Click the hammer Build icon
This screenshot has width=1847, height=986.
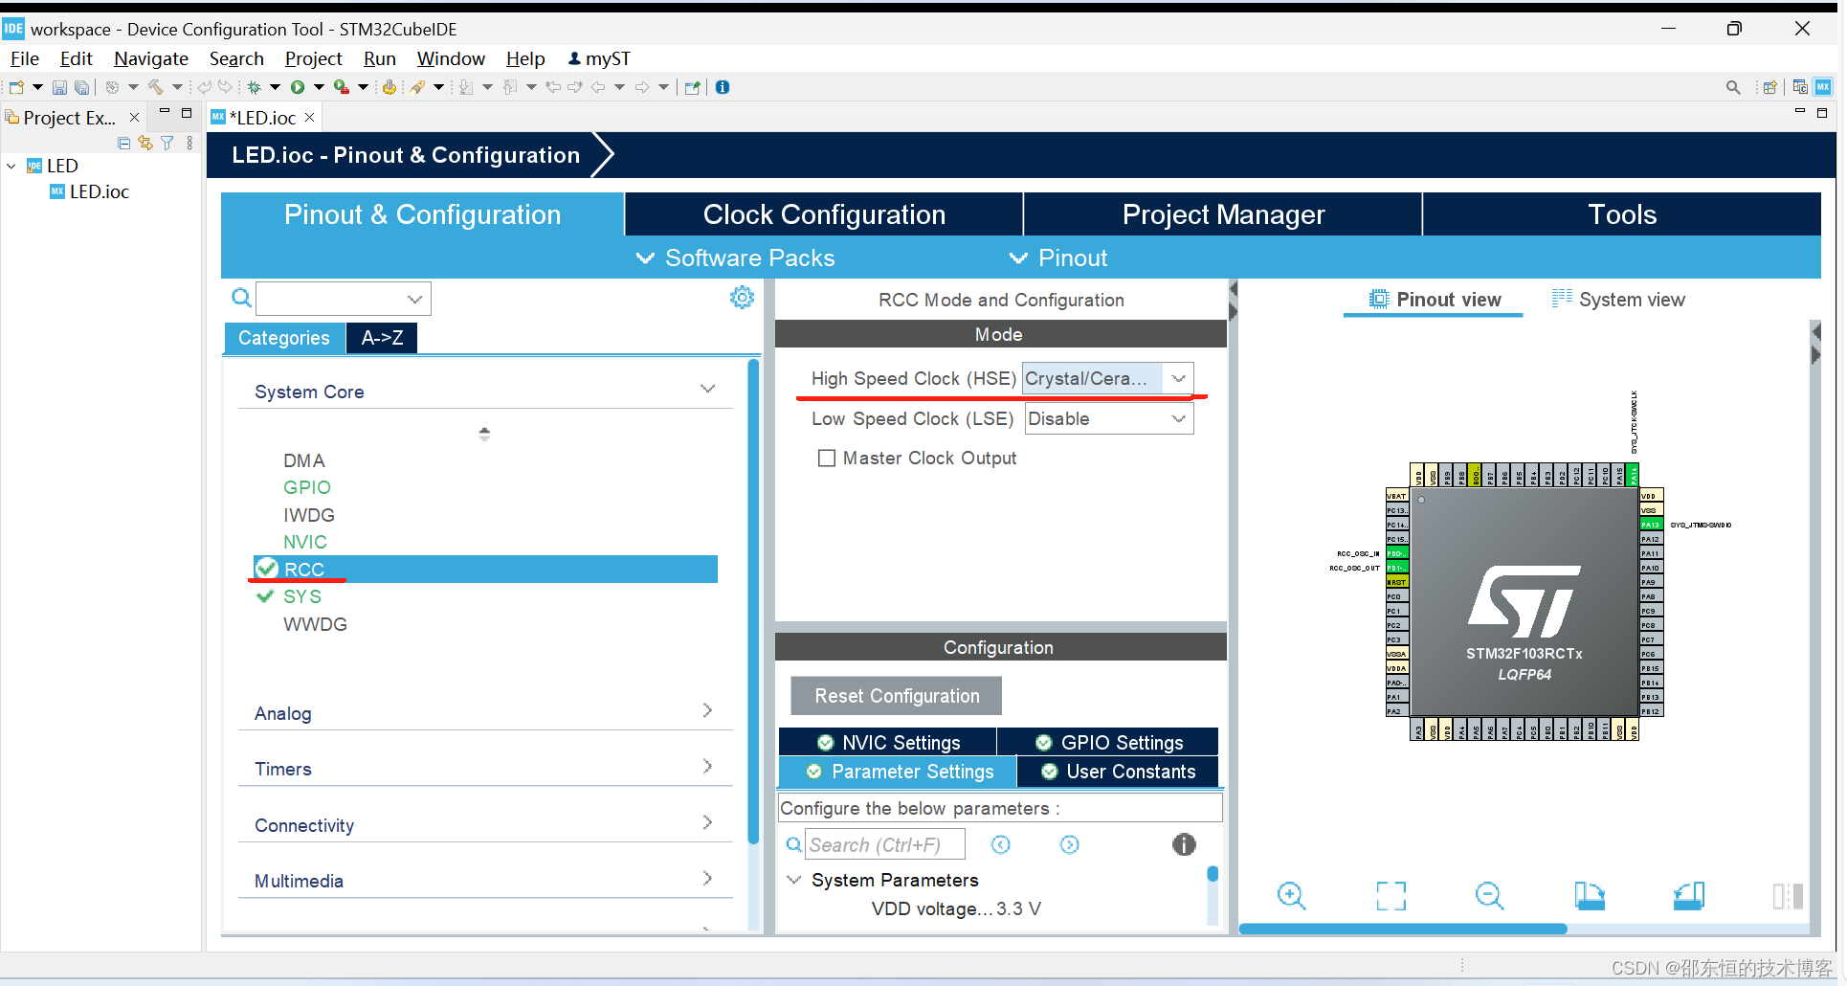[x=156, y=87]
